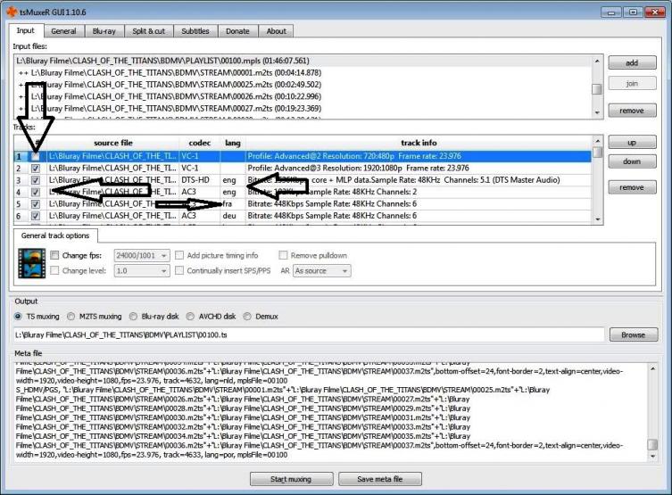Enable the Change level checkbox
672x495 pixels.
coord(54,270)
